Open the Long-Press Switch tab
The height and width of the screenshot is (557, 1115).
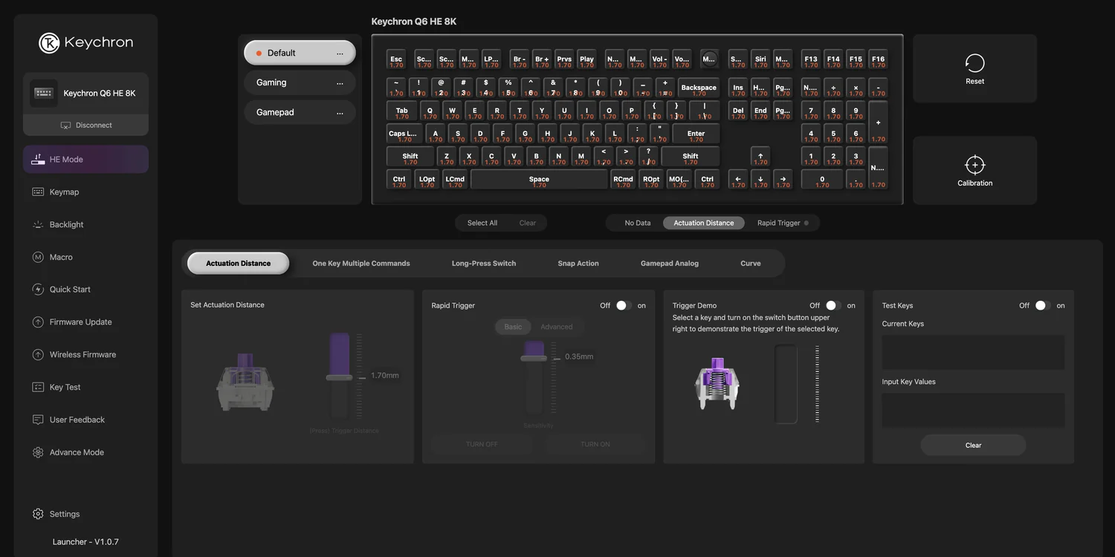coord(484,263)
